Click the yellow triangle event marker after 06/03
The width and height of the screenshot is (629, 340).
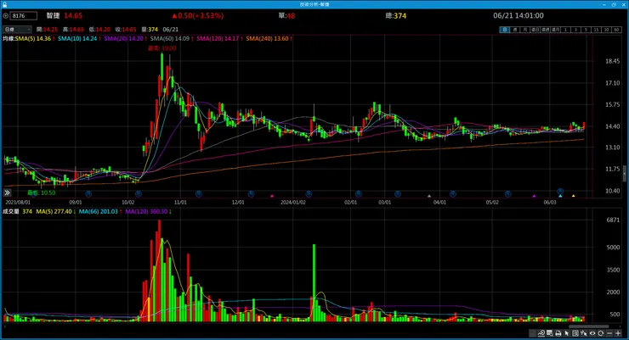(573, 196)
